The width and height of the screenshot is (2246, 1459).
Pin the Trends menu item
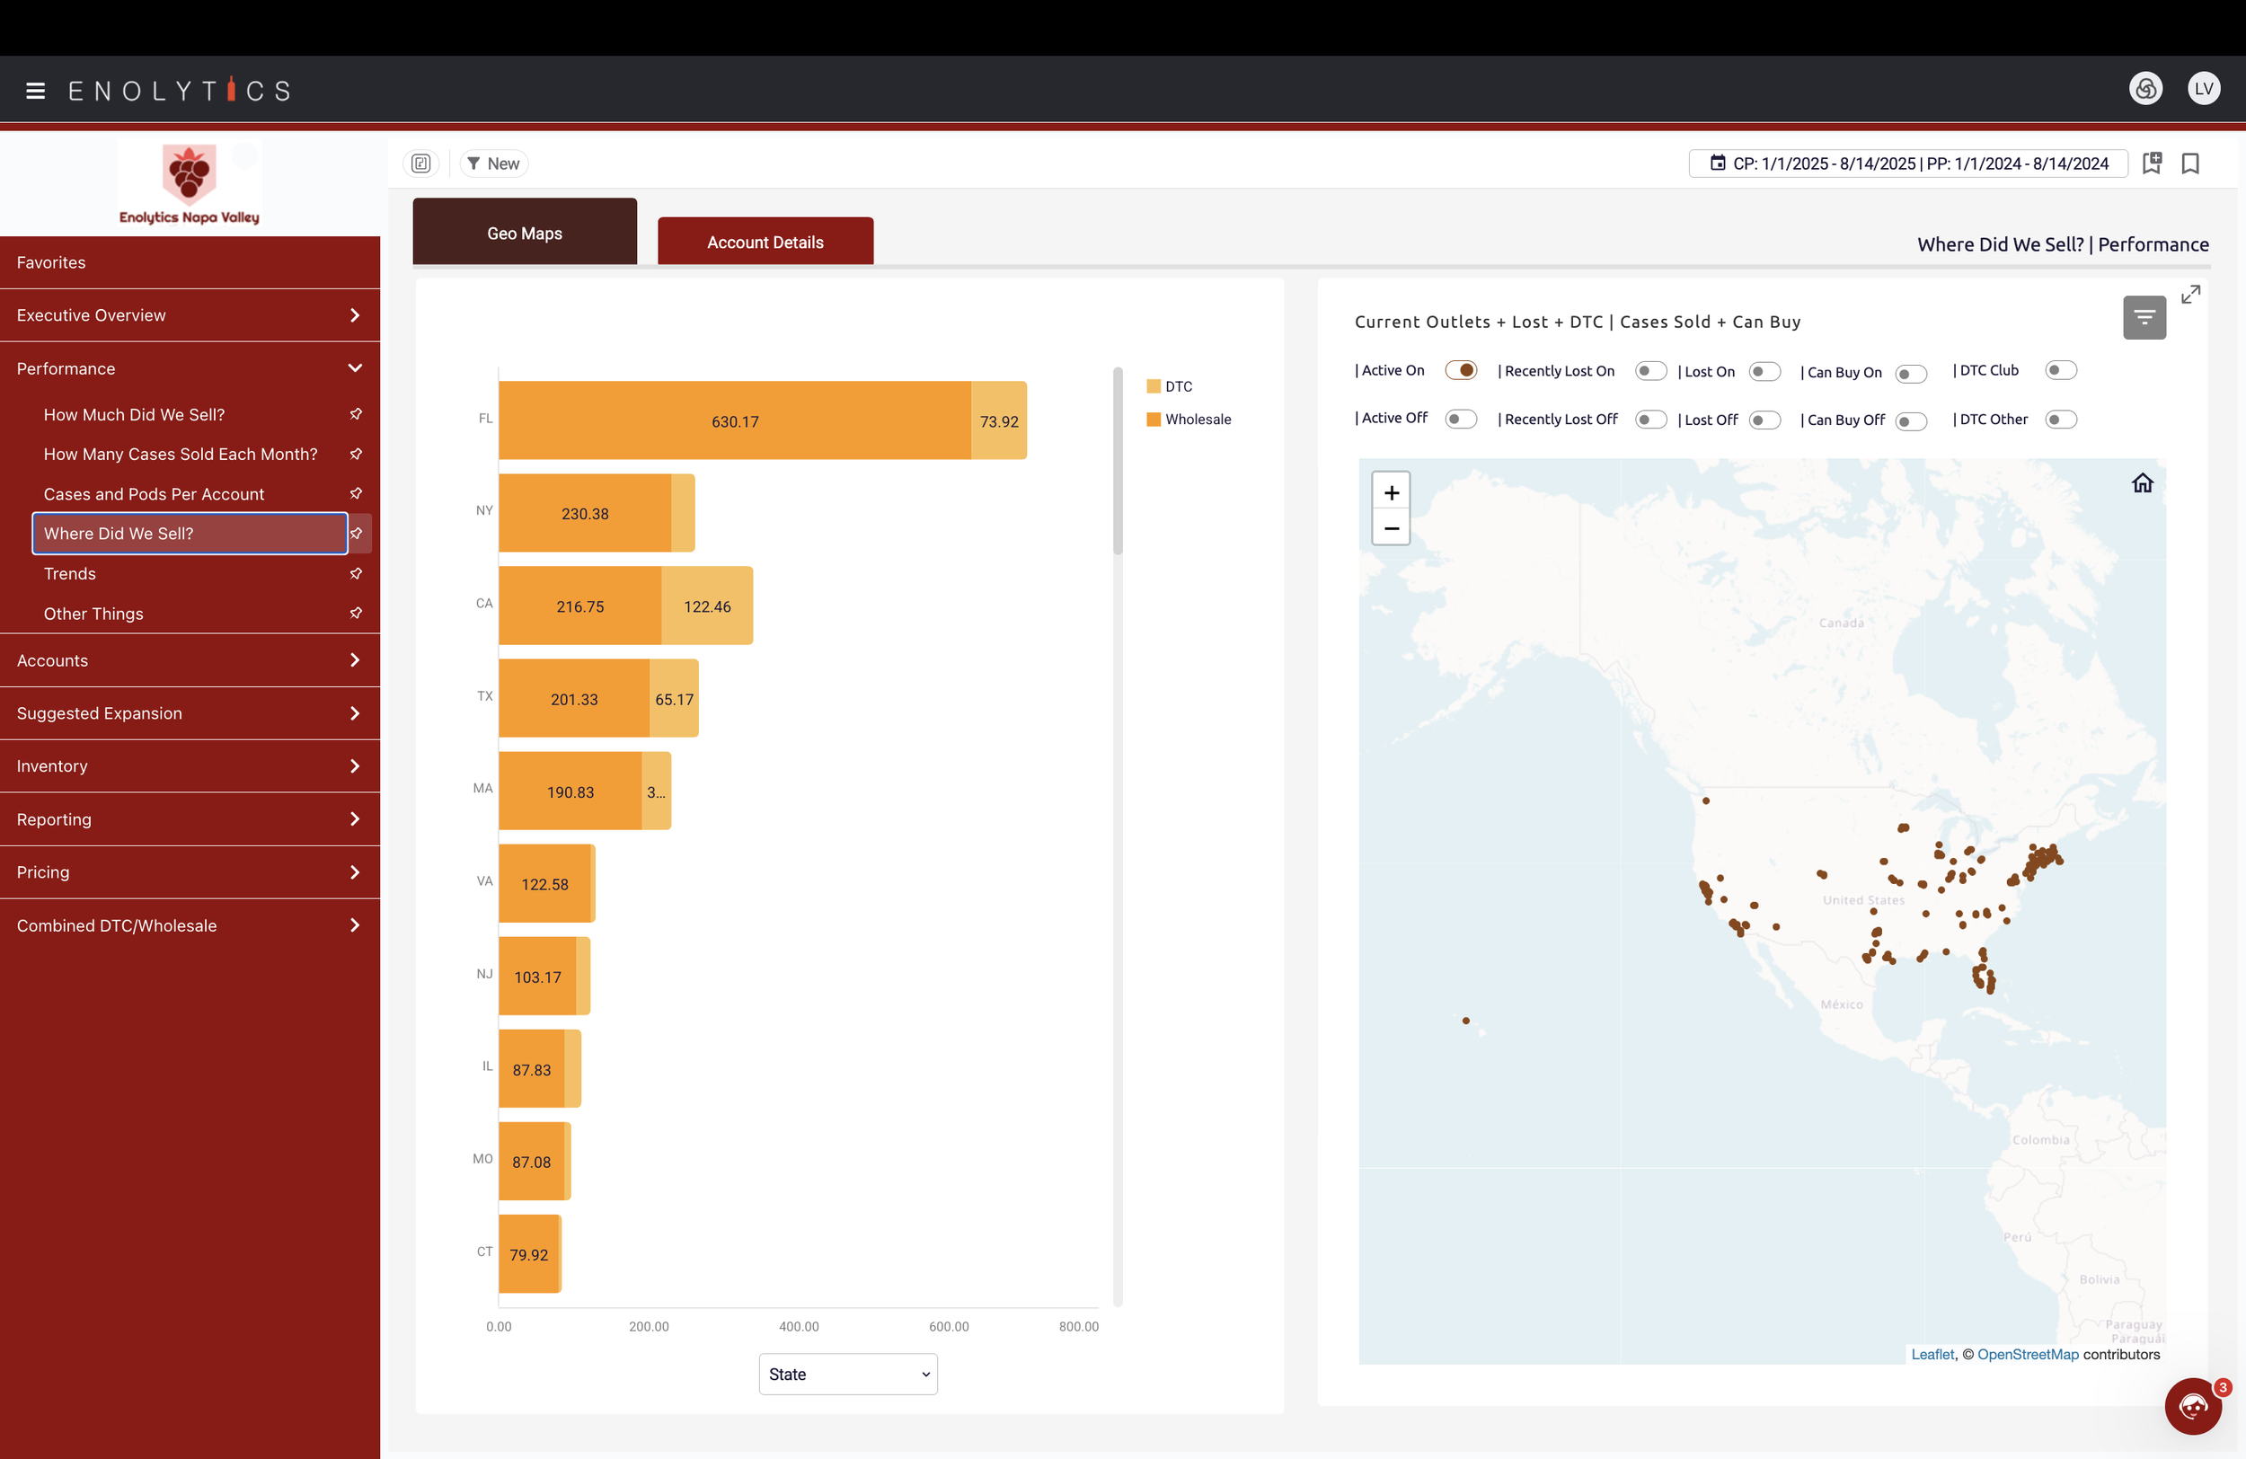[x=356, y=574]
